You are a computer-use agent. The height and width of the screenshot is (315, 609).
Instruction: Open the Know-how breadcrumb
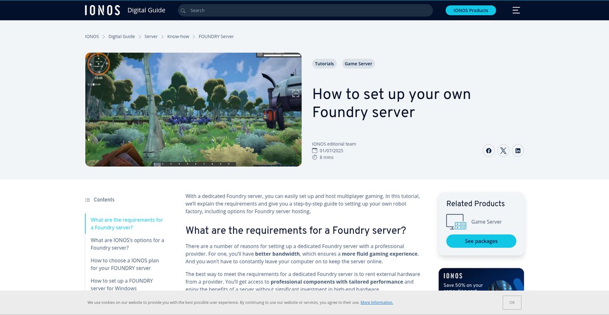point(178,37)
